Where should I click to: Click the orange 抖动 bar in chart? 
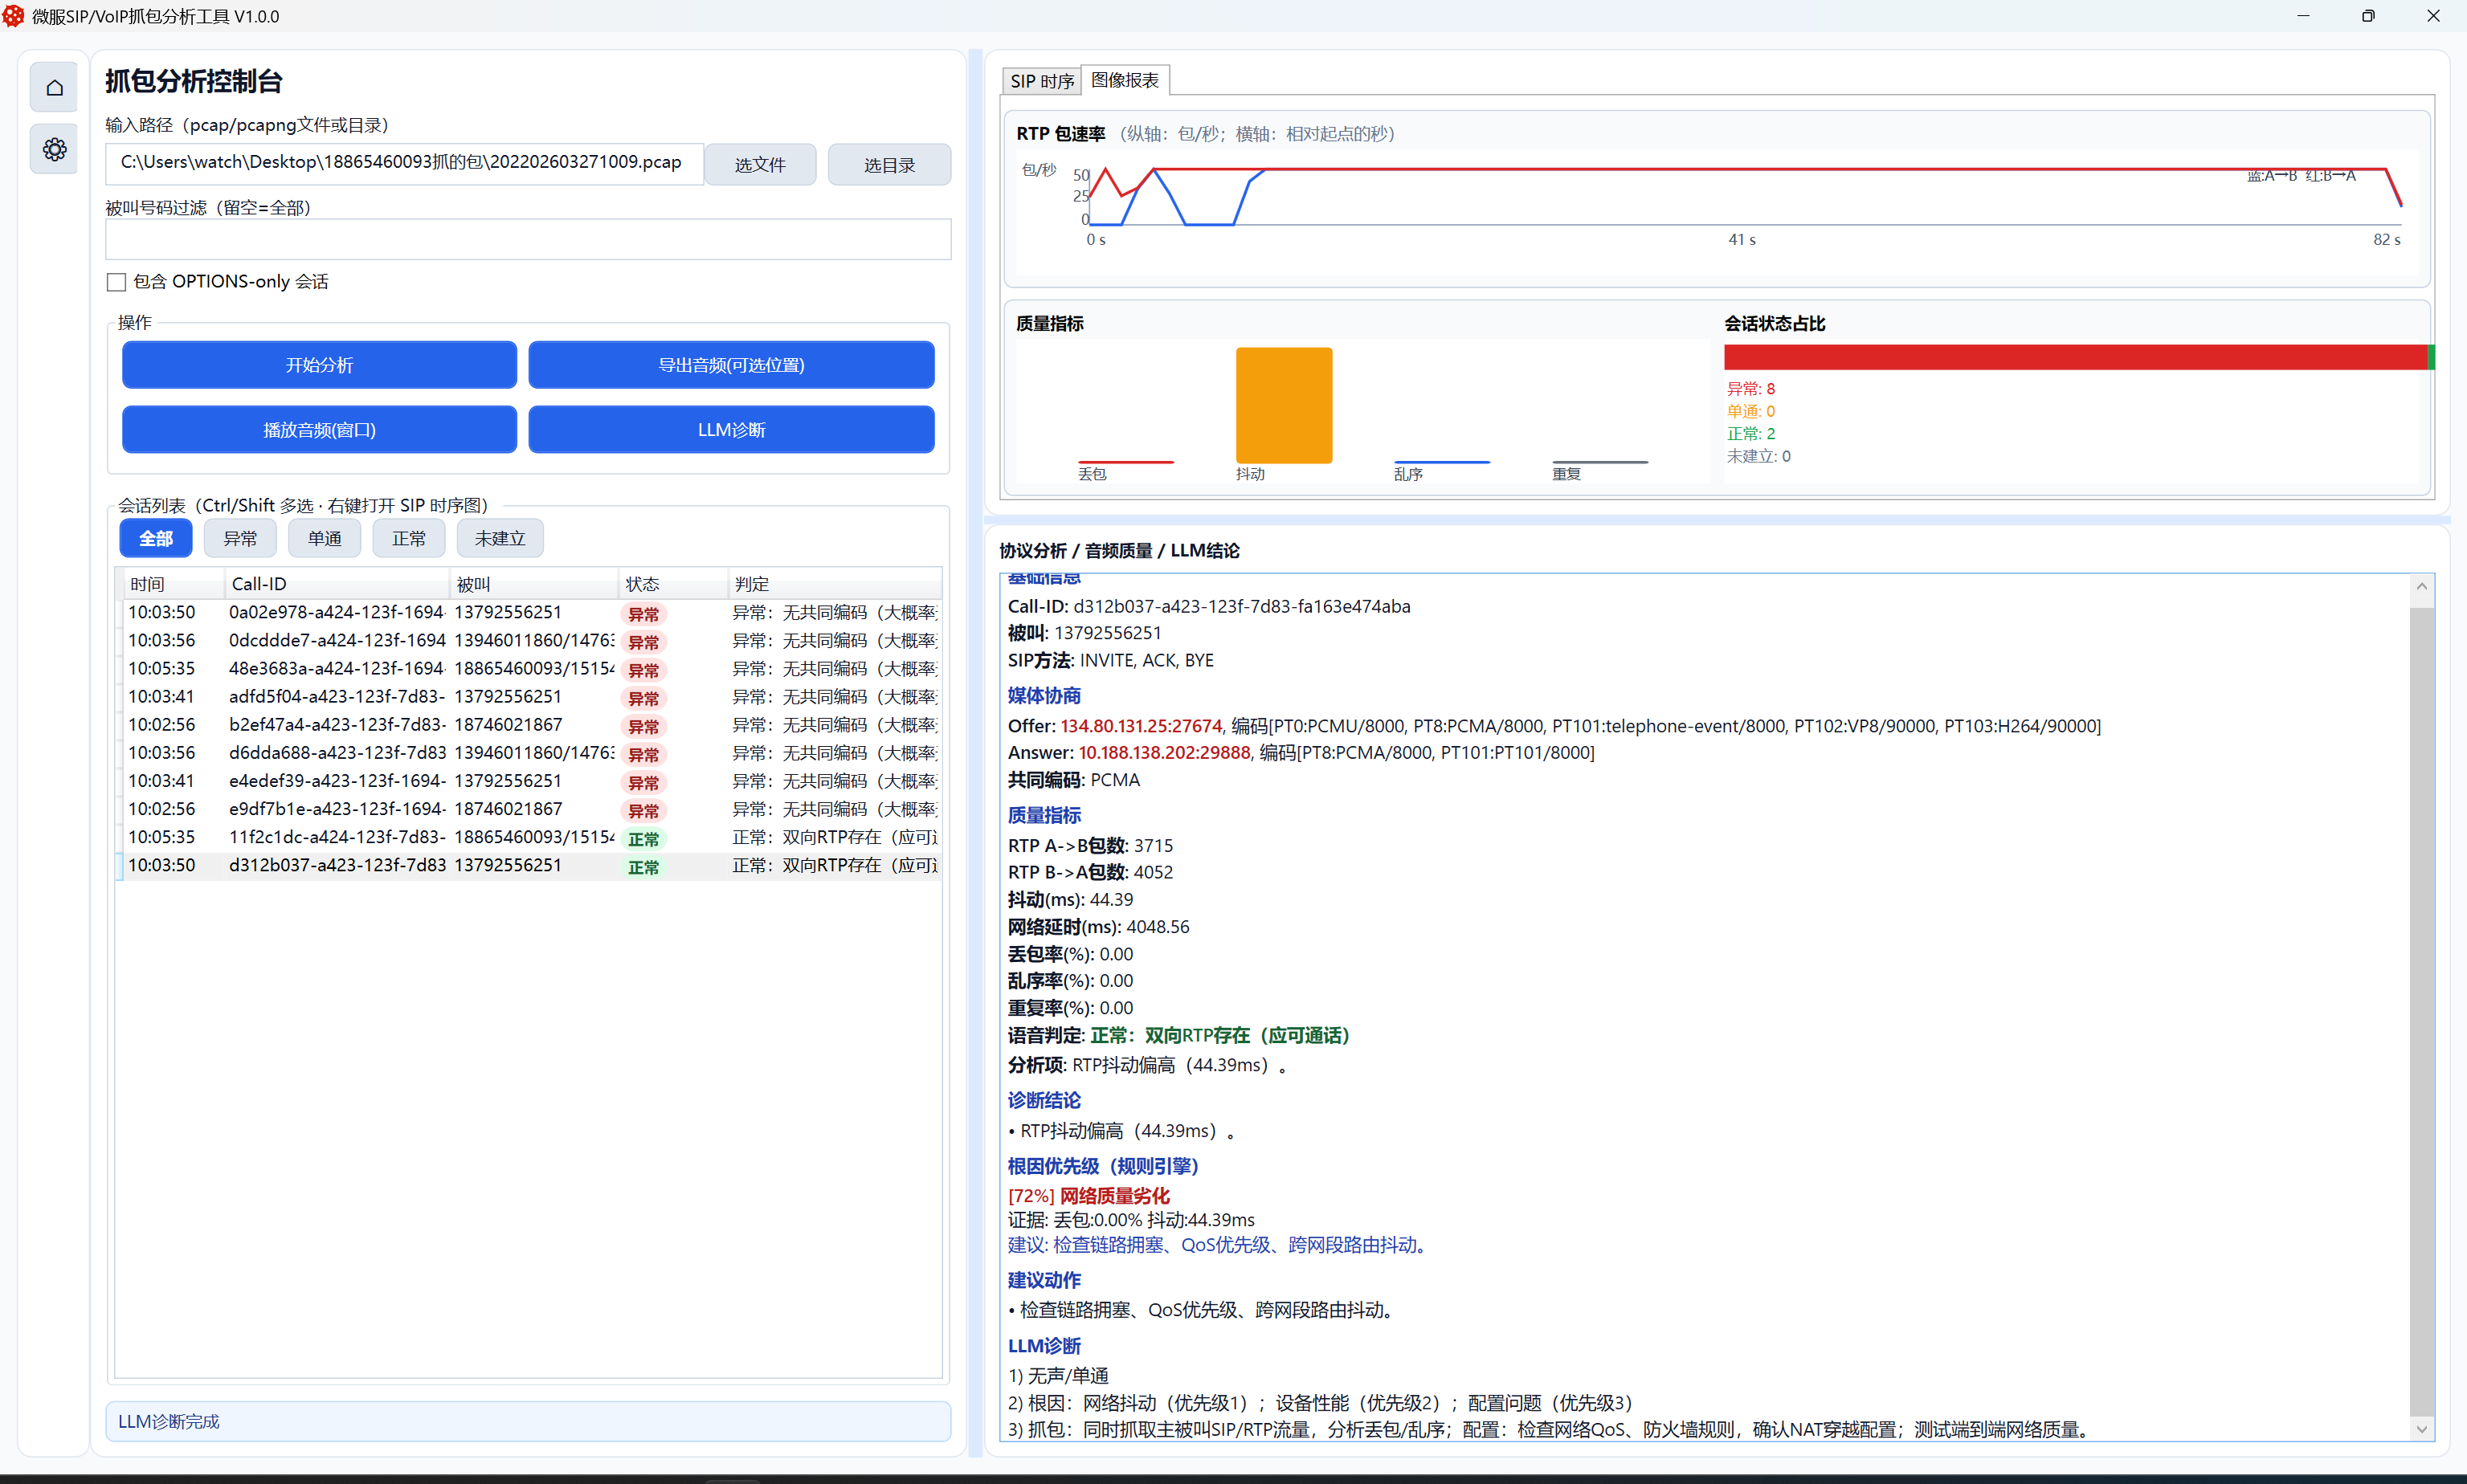tap(1284, 405)
